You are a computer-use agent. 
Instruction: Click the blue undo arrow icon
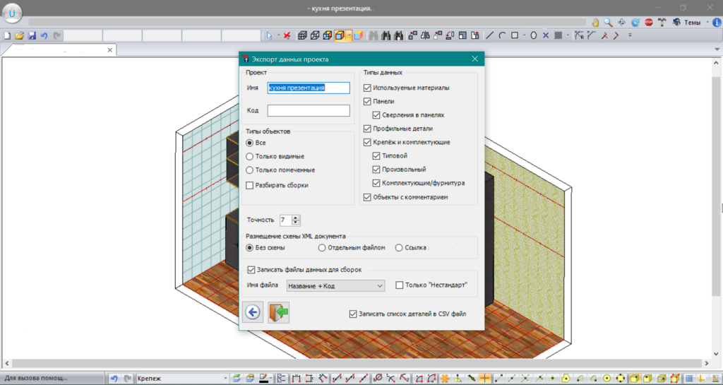(x=44, y=35)
